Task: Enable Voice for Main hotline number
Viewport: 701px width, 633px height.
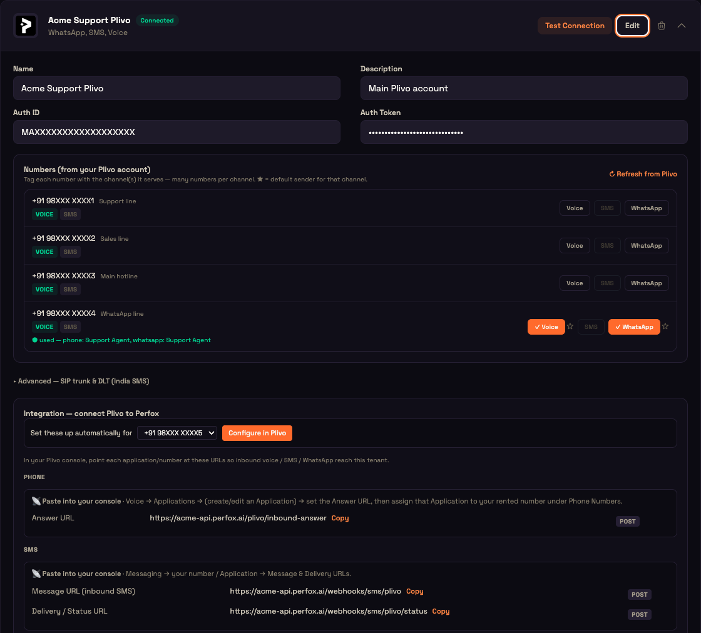Action: coord(575,283)
